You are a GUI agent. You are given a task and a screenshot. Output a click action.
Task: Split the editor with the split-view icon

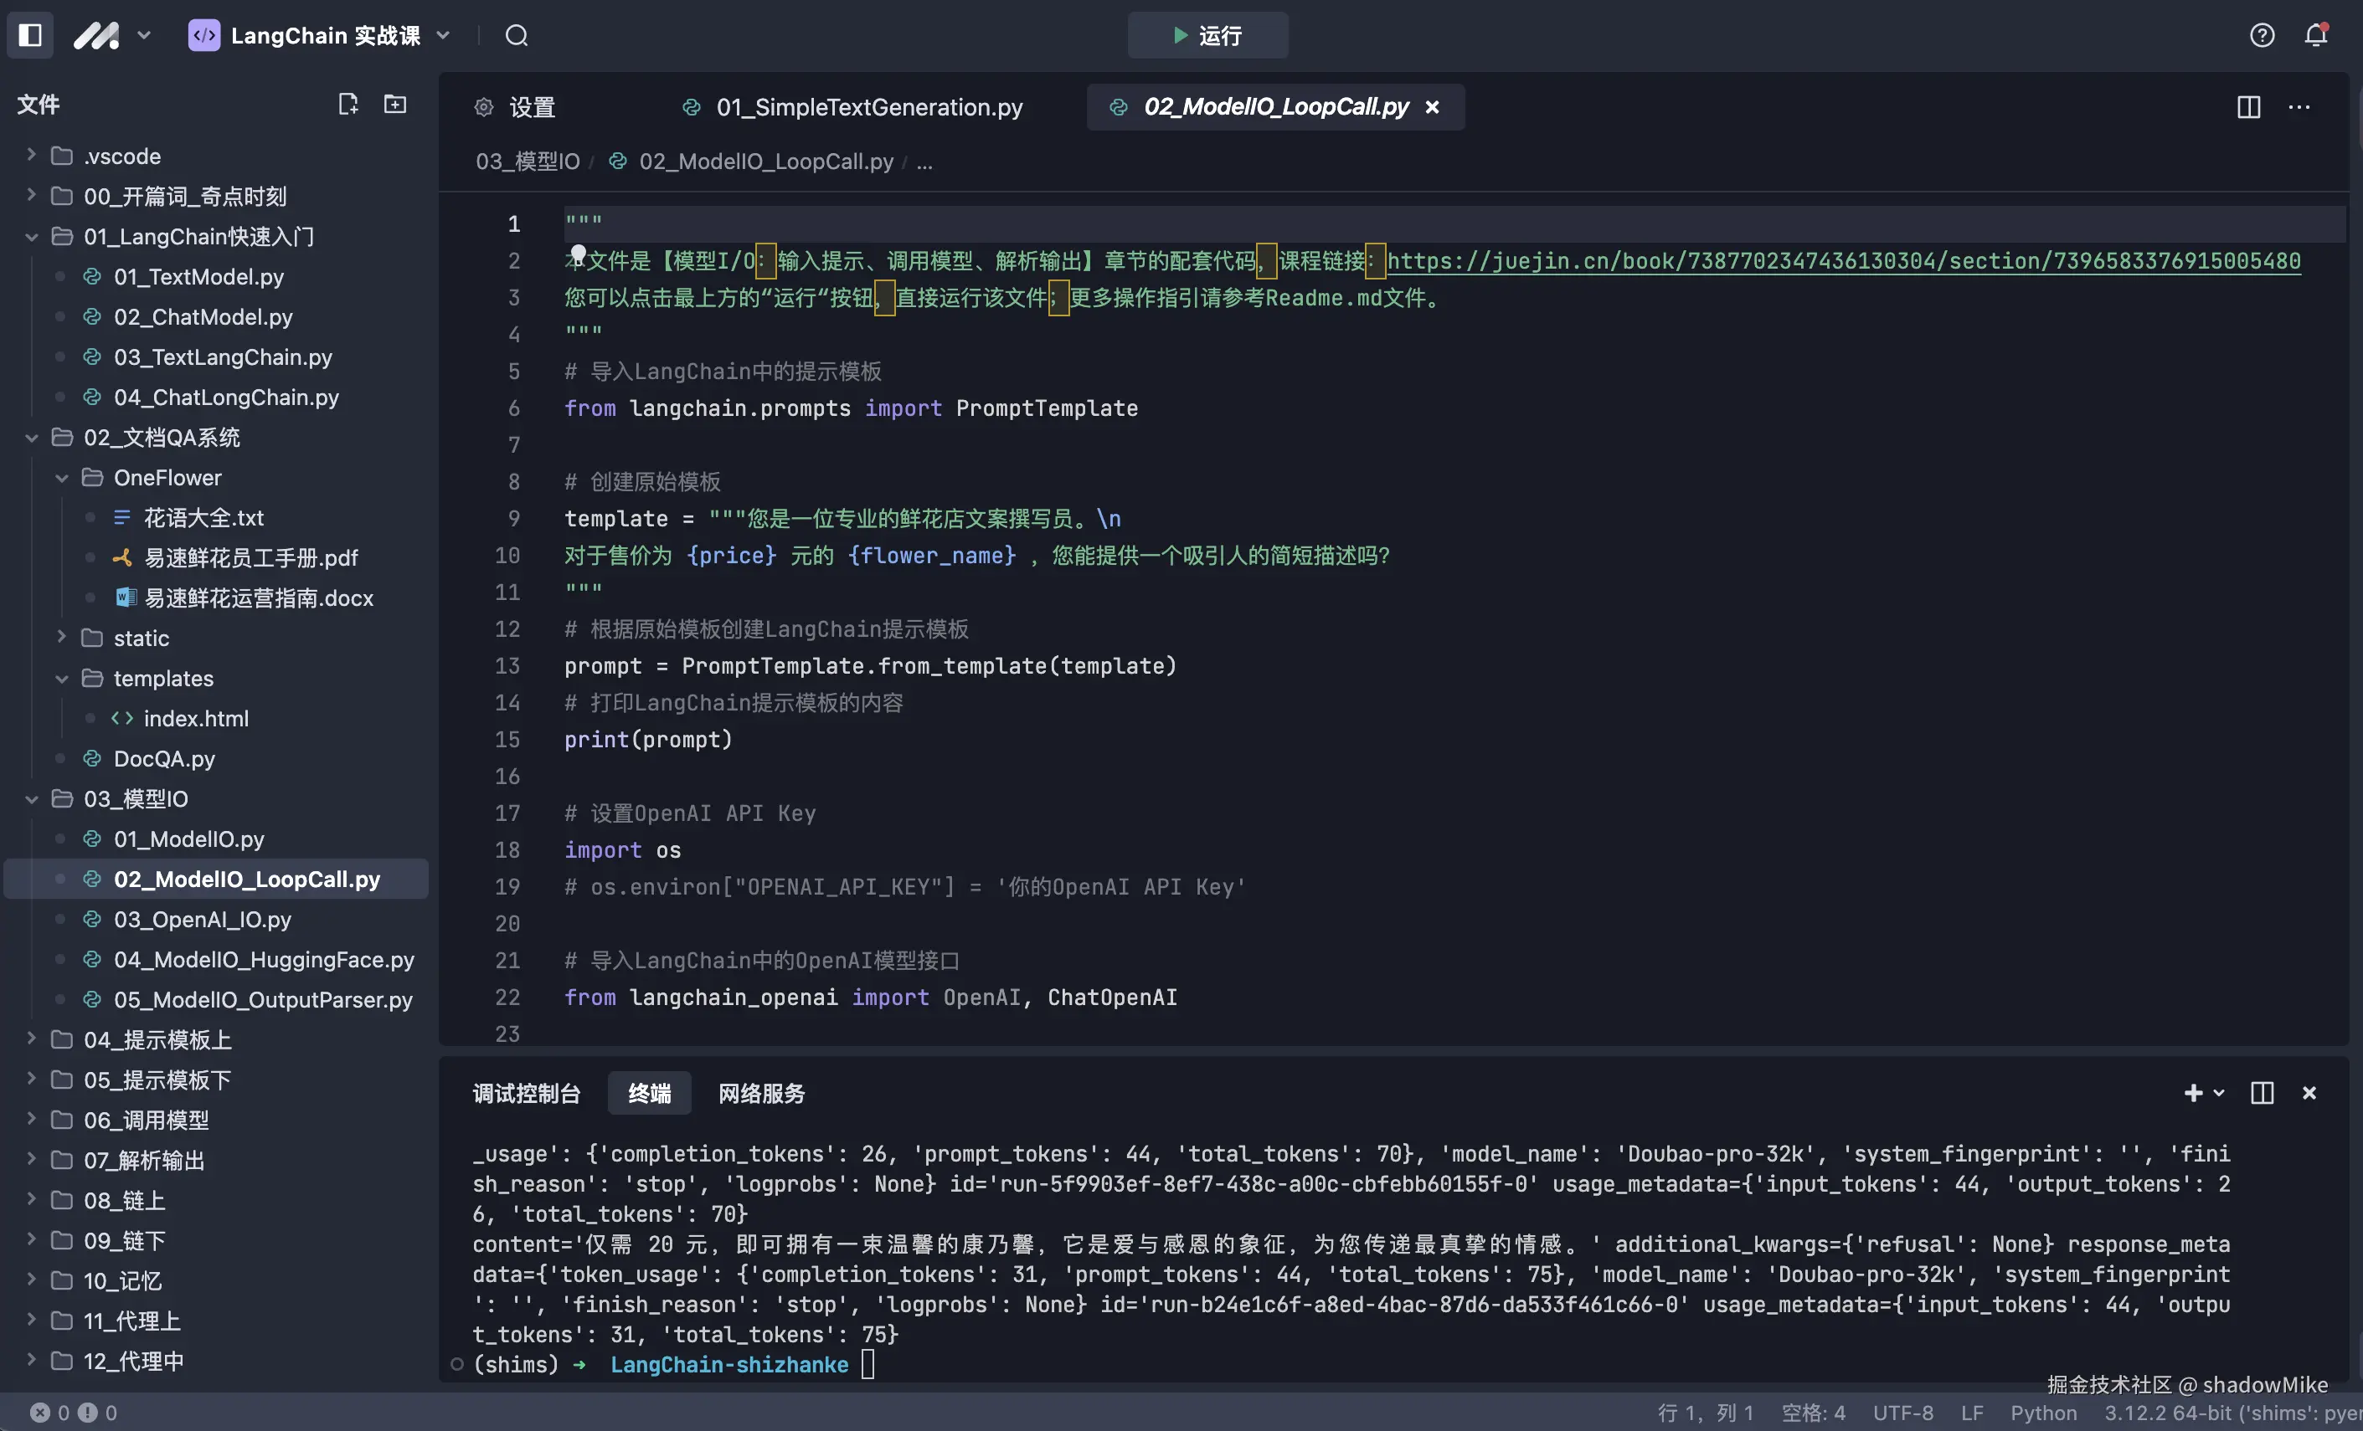(2249, 107)
